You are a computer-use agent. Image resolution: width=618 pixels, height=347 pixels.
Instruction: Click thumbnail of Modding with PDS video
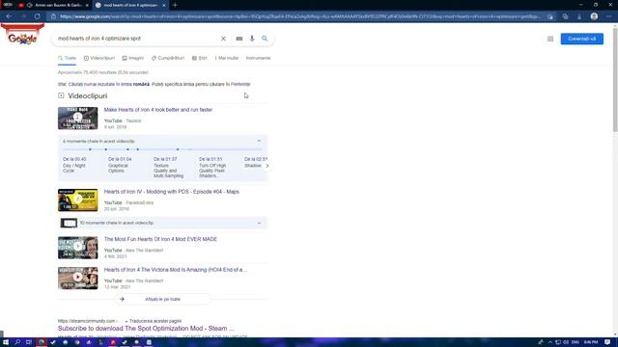pos(77,200)
